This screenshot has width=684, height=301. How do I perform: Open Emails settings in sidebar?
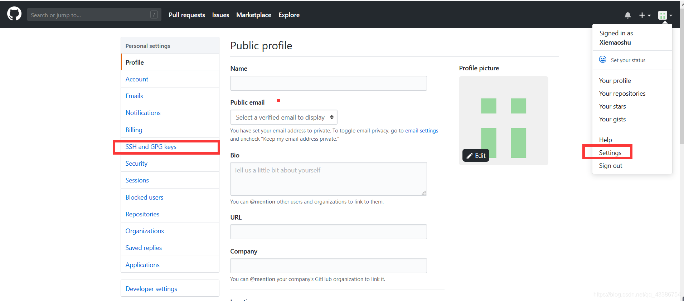(x=170, y=96)
